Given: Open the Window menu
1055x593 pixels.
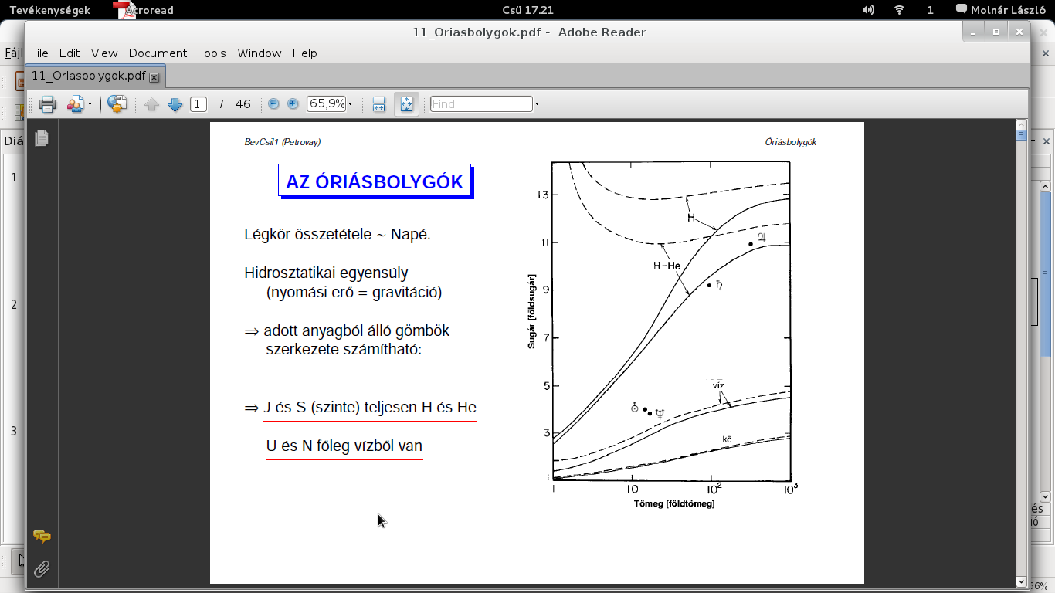Looking at the screenshot, I should (x=260, y=53).
